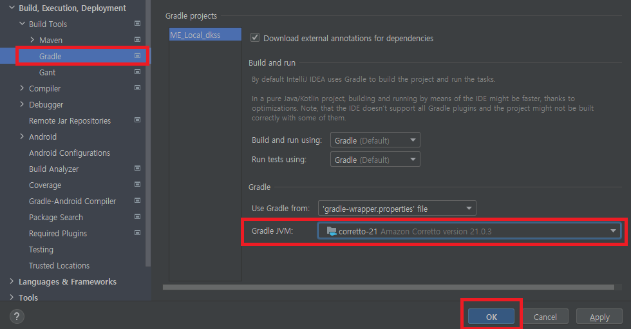Click the Cancel button
This screenshot has width=631, height=329.
pos(545,317)
